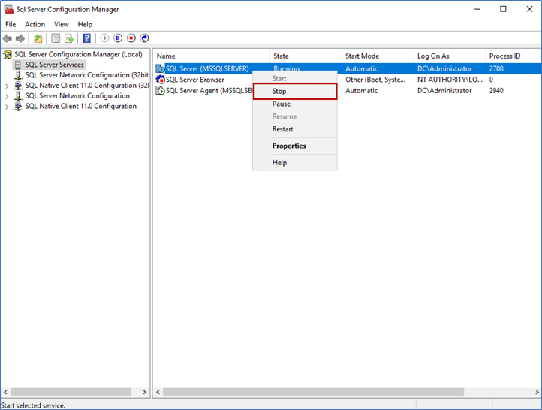Screen dimensions: 542x410
Task: Sort by the Start Mode column header
Action: coord(378,56)
